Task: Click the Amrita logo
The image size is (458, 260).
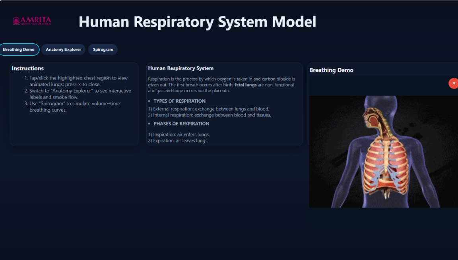Action: 32,21
